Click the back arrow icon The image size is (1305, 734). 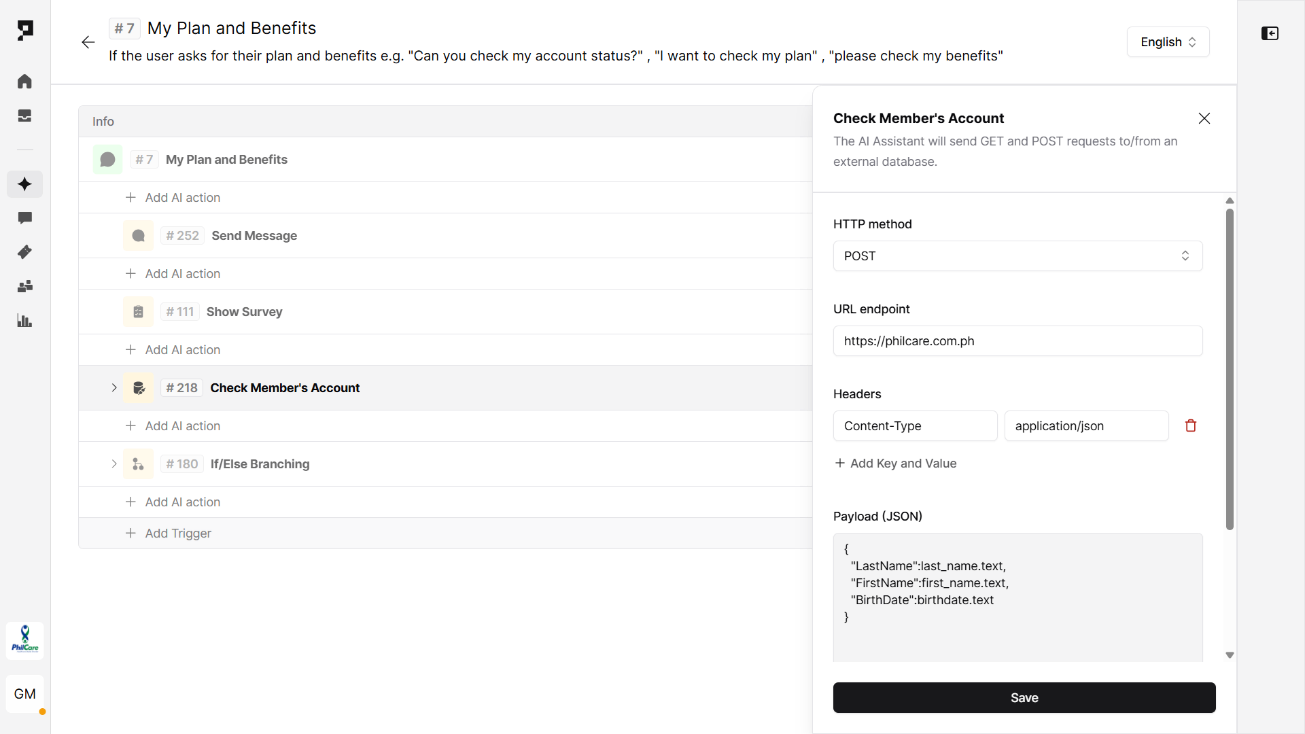pos(88,42)
